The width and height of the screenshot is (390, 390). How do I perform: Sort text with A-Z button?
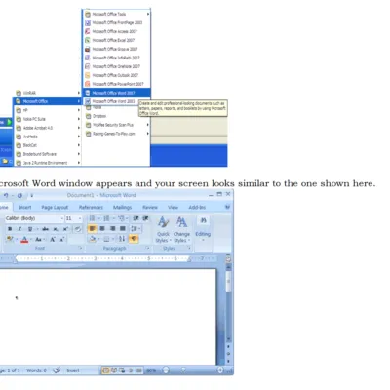[x=122, y=239]
